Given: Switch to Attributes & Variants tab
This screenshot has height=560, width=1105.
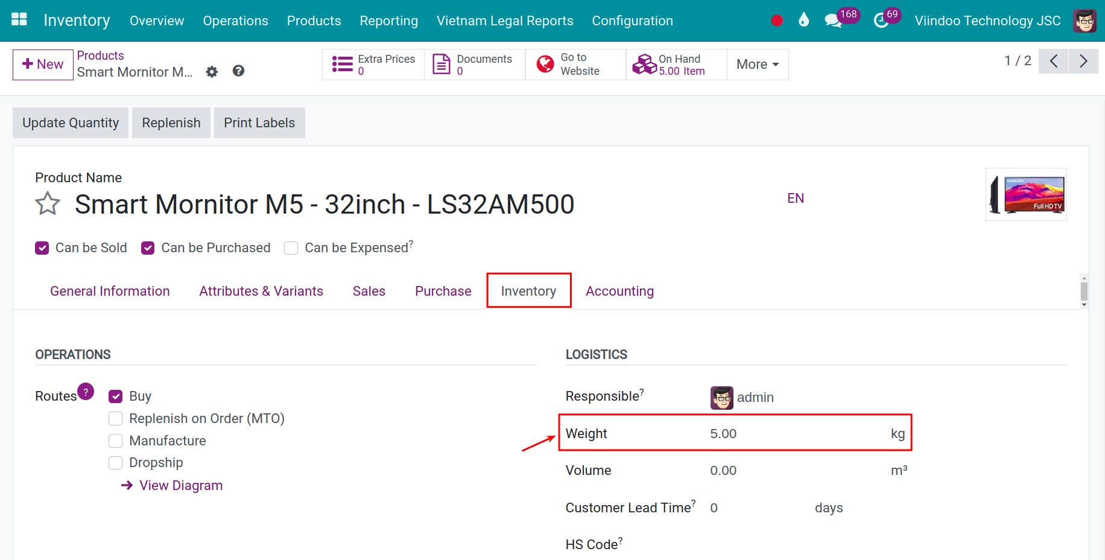Looking at the screenshot, I should pyautogui.click(x=261, y=291).
